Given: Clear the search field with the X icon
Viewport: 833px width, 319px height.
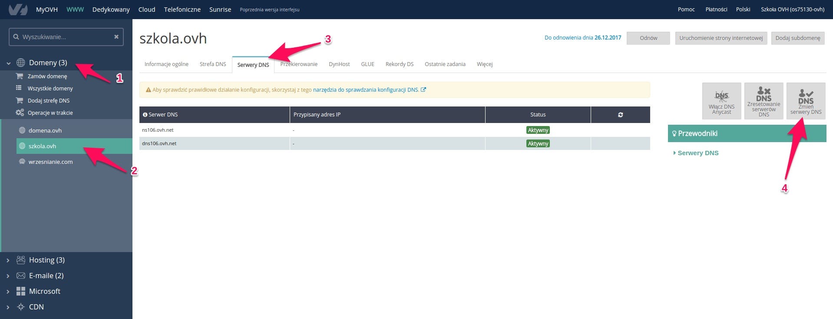Looking at the screenshot, I should tap(116, 37).
